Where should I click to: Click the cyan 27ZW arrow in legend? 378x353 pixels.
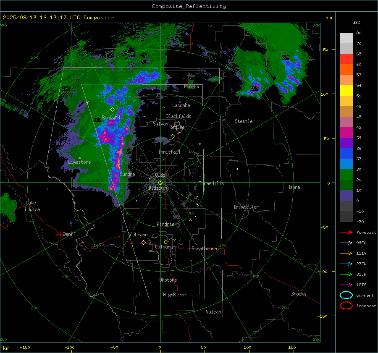coord(346,264)
